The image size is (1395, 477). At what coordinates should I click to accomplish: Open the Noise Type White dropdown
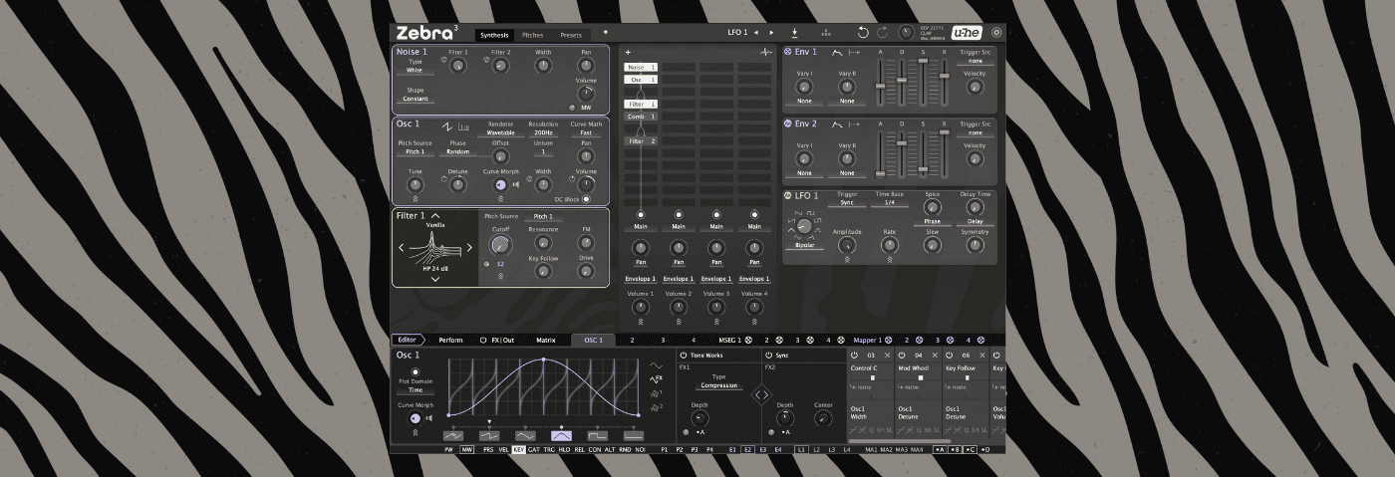click(415, 71)
